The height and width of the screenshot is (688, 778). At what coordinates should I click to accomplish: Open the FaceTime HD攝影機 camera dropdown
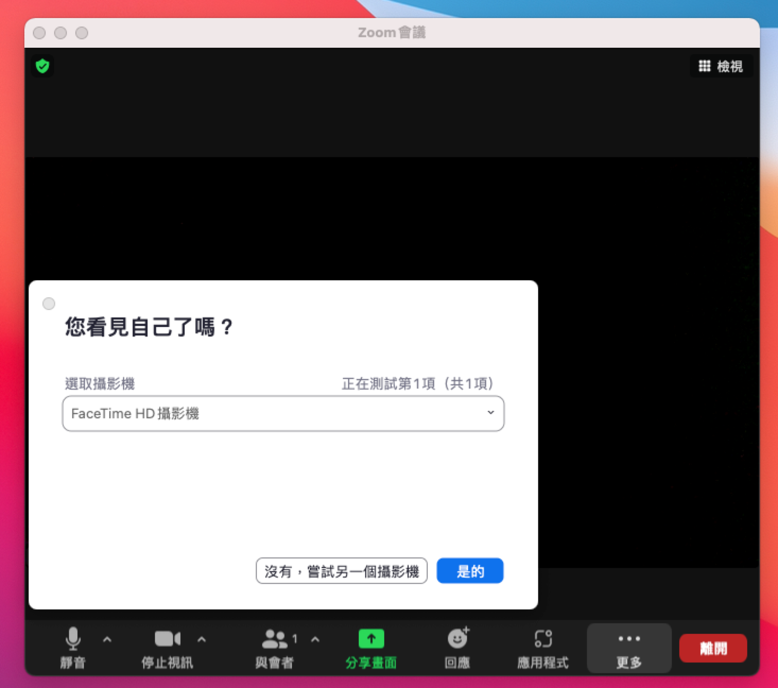(283, 414)
